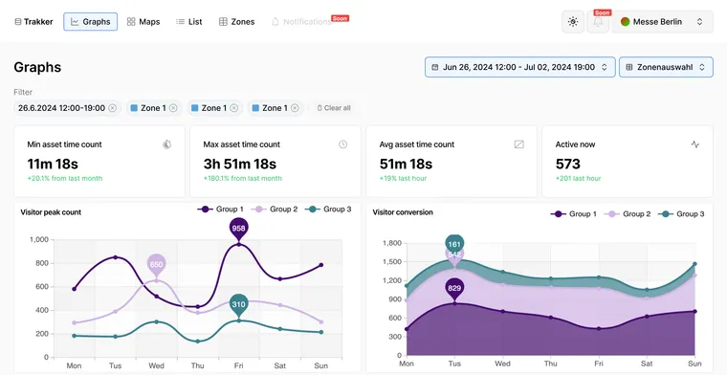Click the chart icon on Avg asset card
The height and width of the screenshot is (375, 727).
(x=518, y=144)
